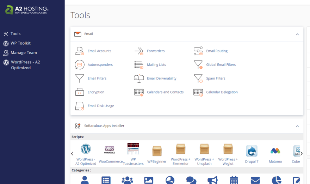Click the Manage Team sidebar people icon
310x184 pixels.
6,53
